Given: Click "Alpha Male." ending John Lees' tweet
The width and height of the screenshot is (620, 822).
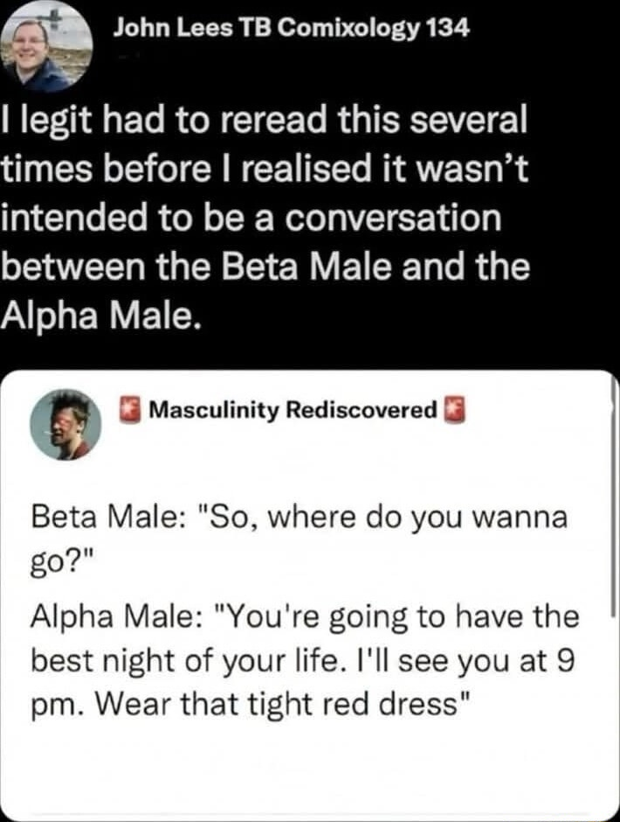Looking at the screenshot, I should [100, 317].
